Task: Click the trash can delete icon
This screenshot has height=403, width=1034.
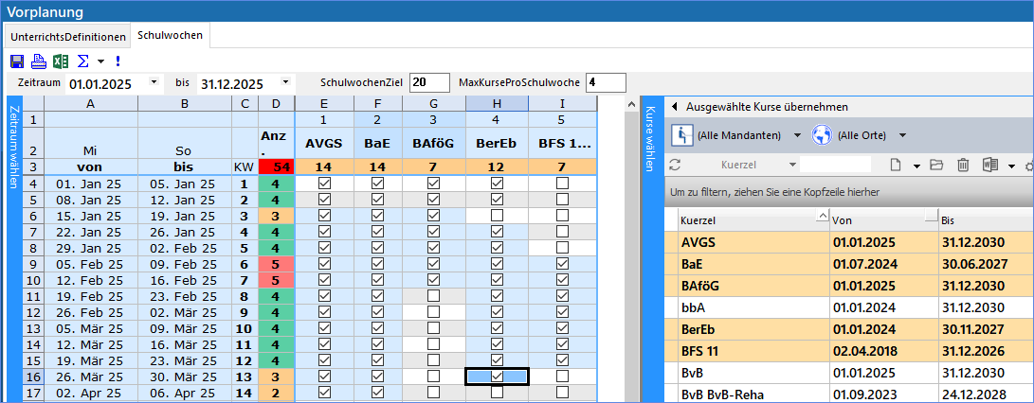Action: coord(963,166)
